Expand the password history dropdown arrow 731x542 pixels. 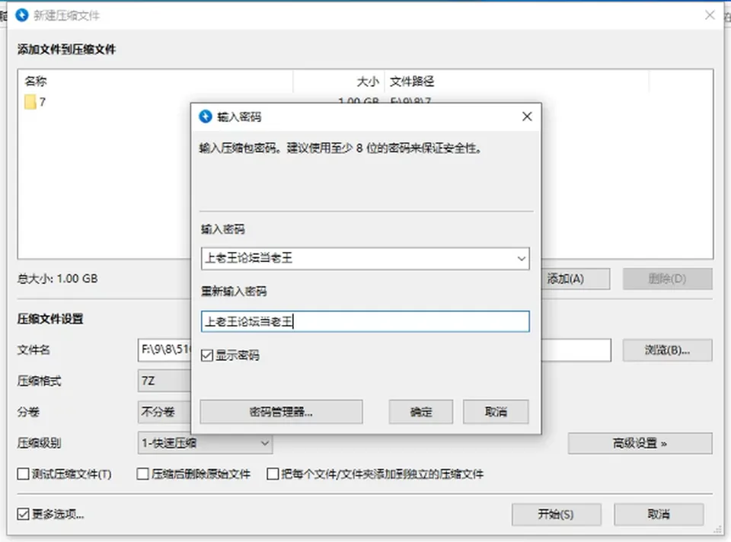click(521, 259)
